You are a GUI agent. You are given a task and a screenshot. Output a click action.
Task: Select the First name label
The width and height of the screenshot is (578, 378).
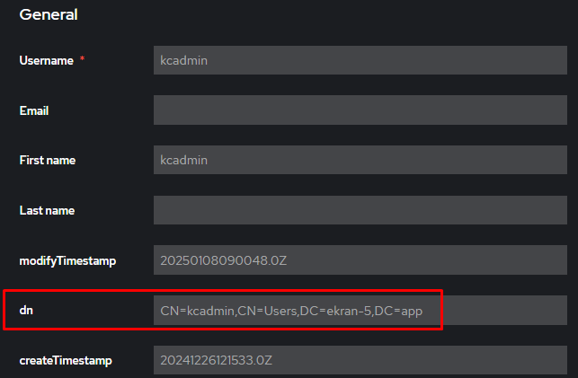pyautogui.click(x=48, y=161)
